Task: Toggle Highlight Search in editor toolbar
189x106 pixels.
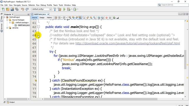Action: [x=80, y=18]
